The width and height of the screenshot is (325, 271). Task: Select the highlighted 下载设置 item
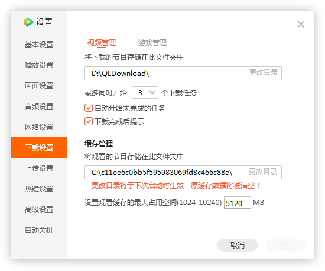(x=39, y=148)
